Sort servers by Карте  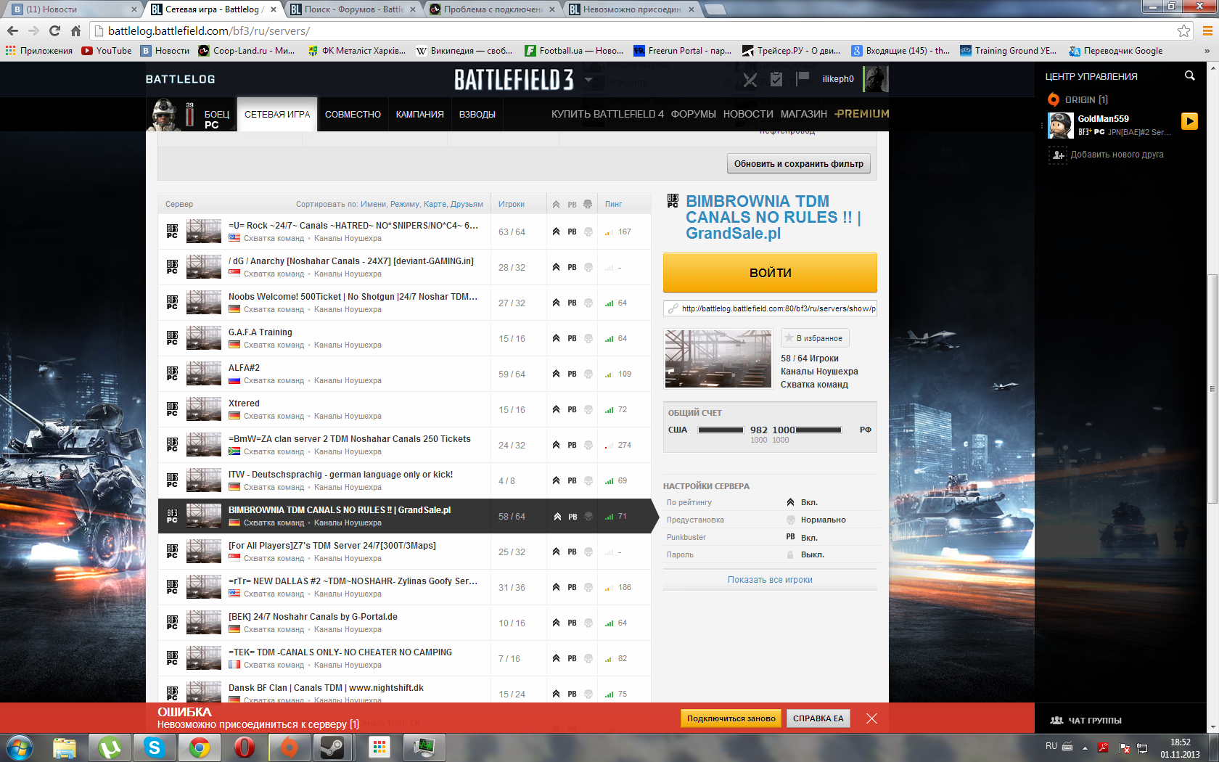435,205
